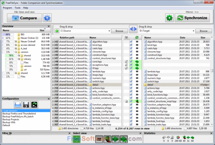The width and height of the screenshot is (215, 145).
Task: Save as batch job icon
Action: click(34, 105)
